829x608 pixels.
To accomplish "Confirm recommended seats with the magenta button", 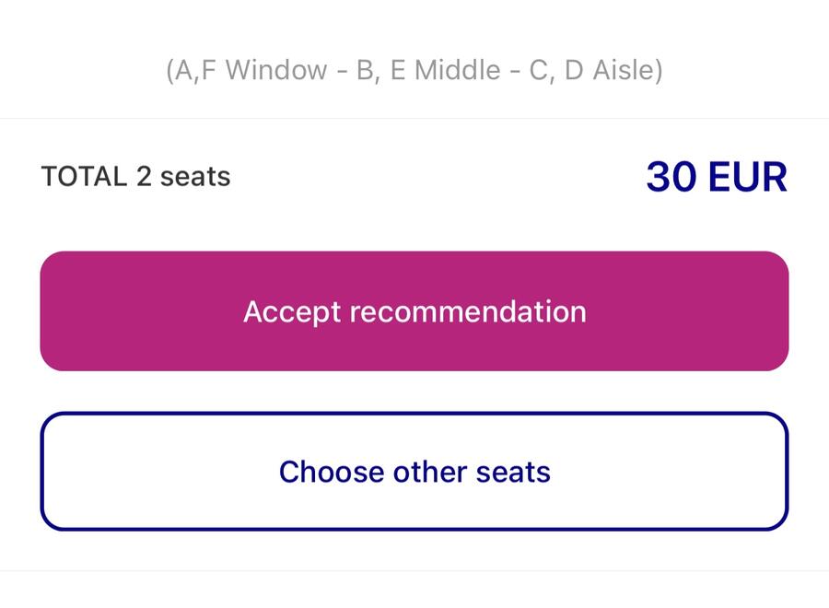I will coord(414,310).
